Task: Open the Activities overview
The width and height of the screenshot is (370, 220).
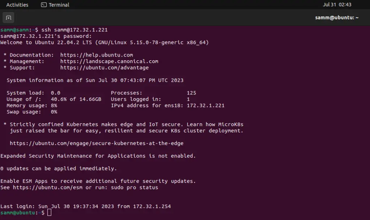Action: (x=17, y=5)
